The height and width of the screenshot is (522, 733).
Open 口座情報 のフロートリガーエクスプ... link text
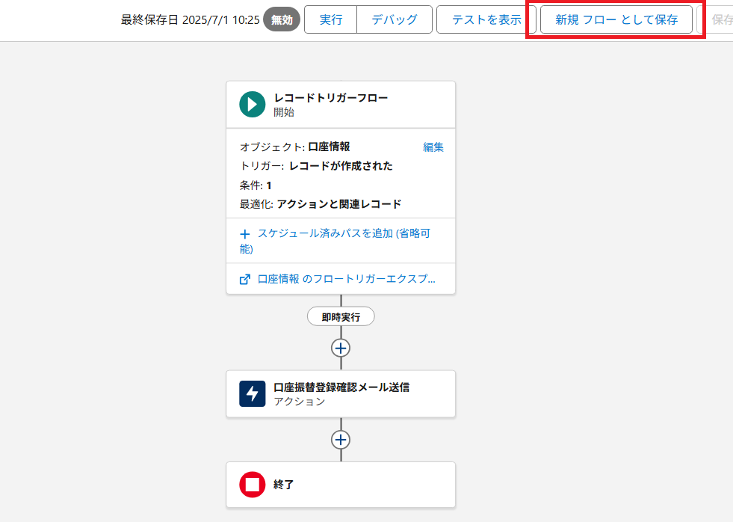click(346, 279)
